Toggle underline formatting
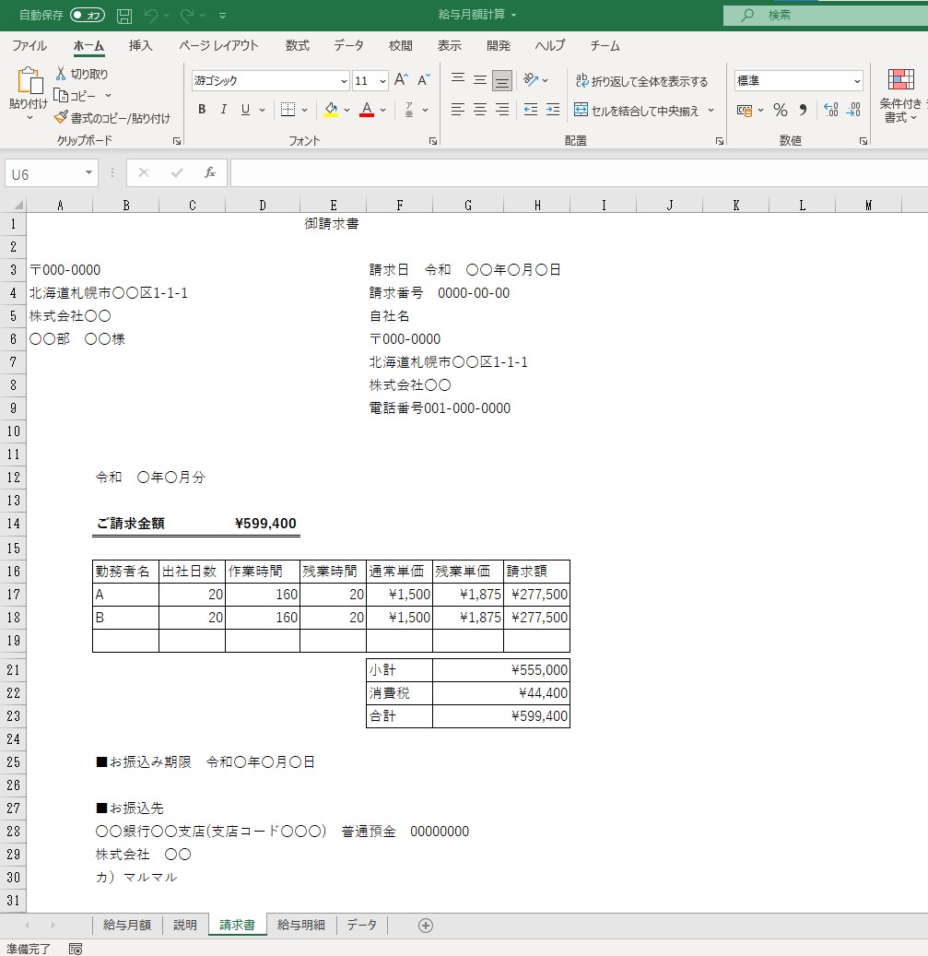Screen dimensions: 928x956 pos(245,110)
